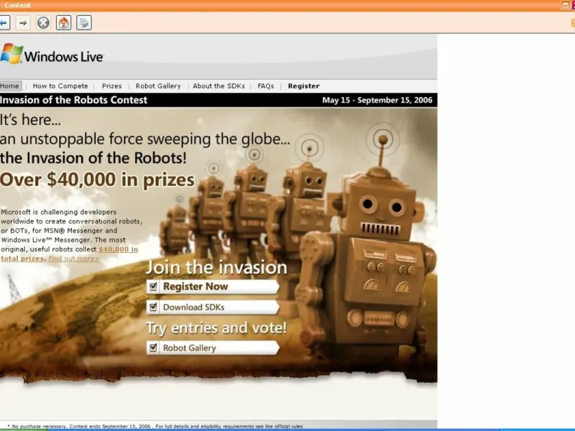Go to the Prizes section
575x431 pixels.
point(112,85)
